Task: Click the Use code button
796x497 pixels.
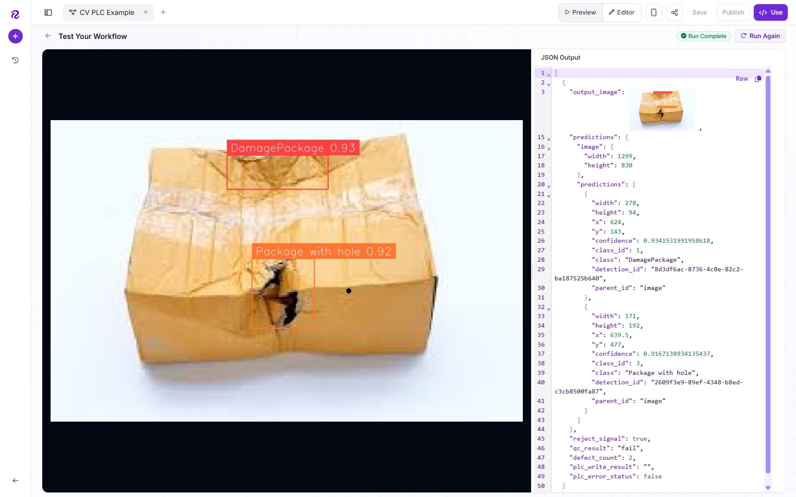Action: coord(771,12)
